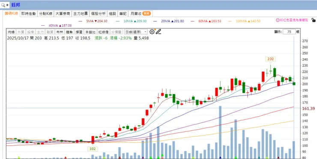Image resolution: width=317 pixels, height=159 pixels.
Task: Toggle the 布林 Bollinger band overlay
Action: (x=60, y=32)
